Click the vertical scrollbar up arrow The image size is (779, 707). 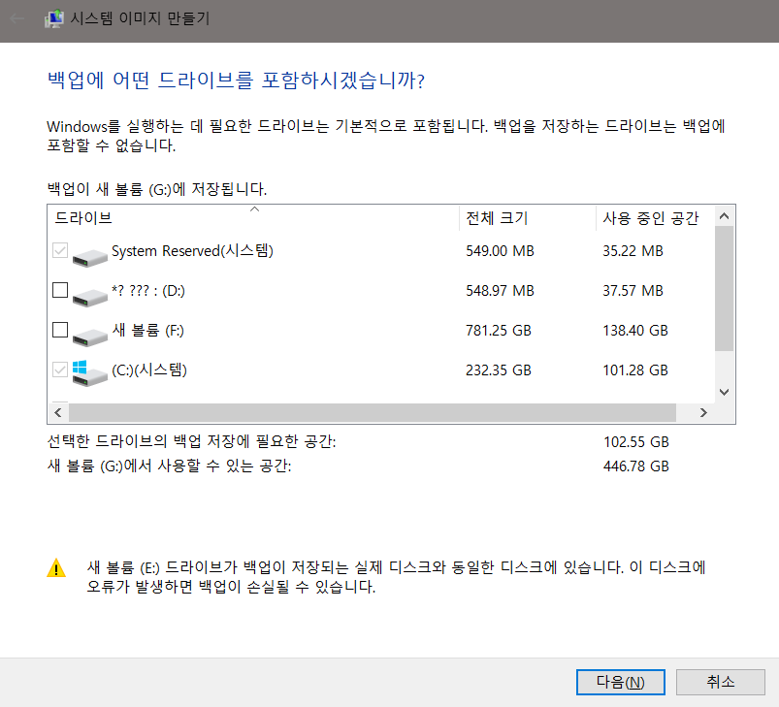(x=725, y=216)
